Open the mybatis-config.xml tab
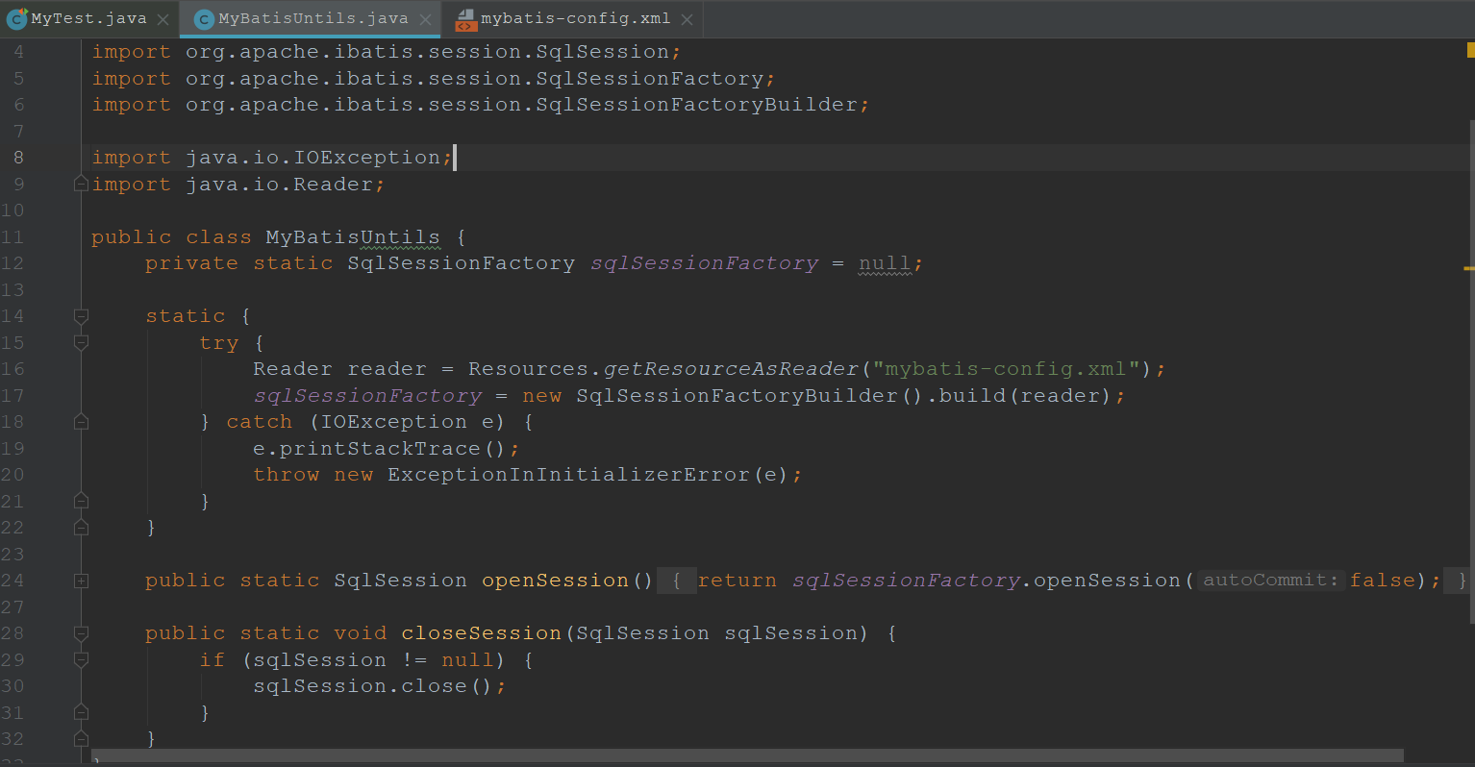Image resolution: width=1475 pixels, height=767 pixels. (x=575, y=19)
